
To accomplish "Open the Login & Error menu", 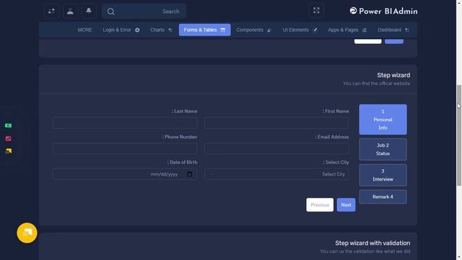I will click(121, 30).
